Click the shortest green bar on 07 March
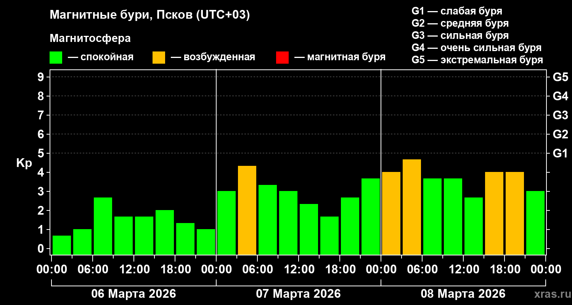 (x=329, y=236)
